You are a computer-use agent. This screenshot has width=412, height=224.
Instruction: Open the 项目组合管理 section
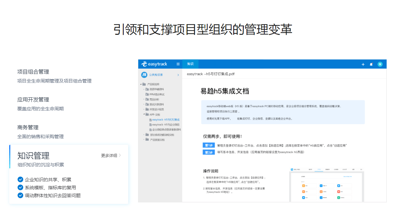pos(33,72)
